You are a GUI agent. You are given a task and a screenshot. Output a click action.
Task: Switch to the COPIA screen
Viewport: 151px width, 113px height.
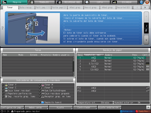(x=97, y=2)
